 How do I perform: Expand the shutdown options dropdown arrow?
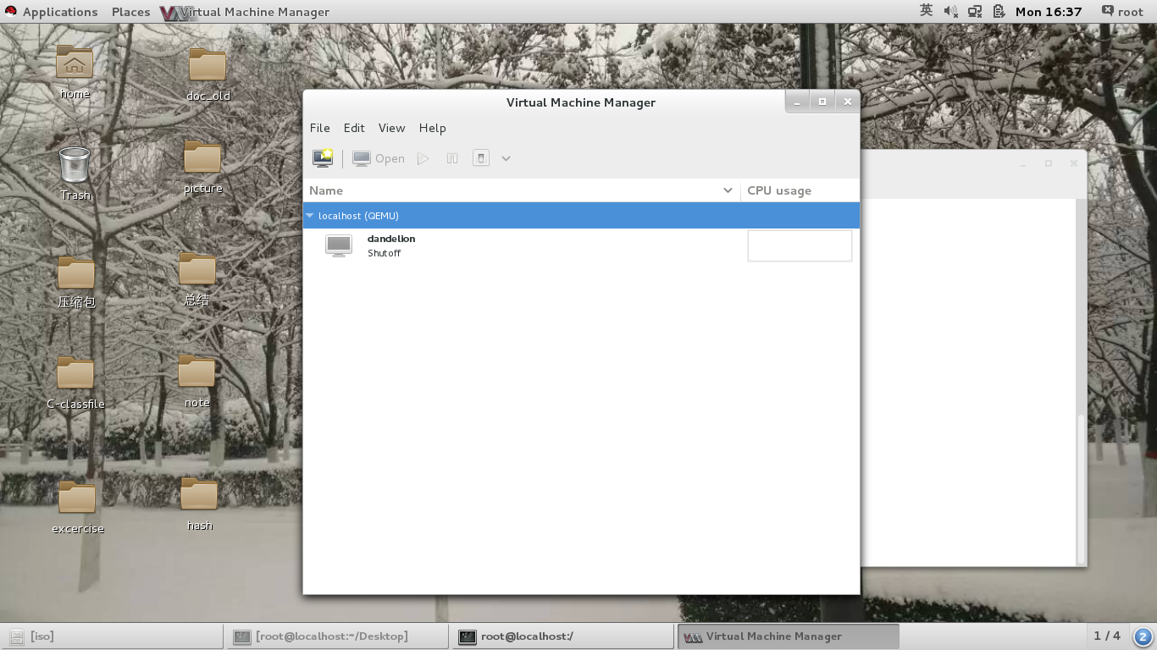[506, 158]
